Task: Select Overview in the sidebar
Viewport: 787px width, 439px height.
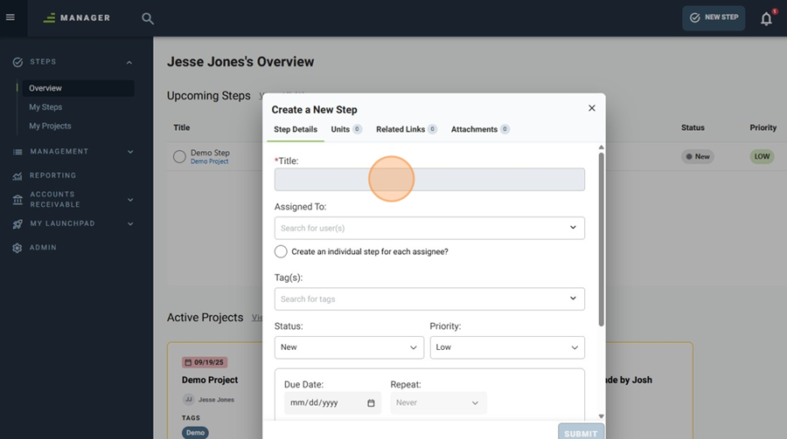Action: 78,88
